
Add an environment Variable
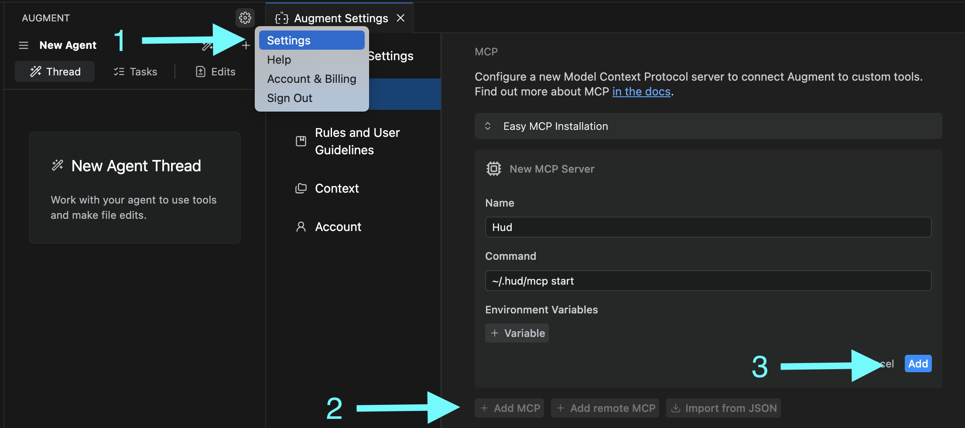click(517, 333)
